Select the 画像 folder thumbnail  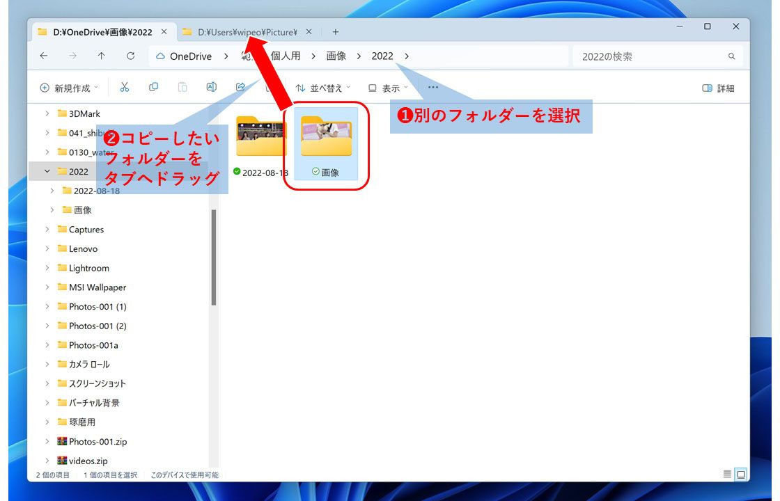click(327, 144)
